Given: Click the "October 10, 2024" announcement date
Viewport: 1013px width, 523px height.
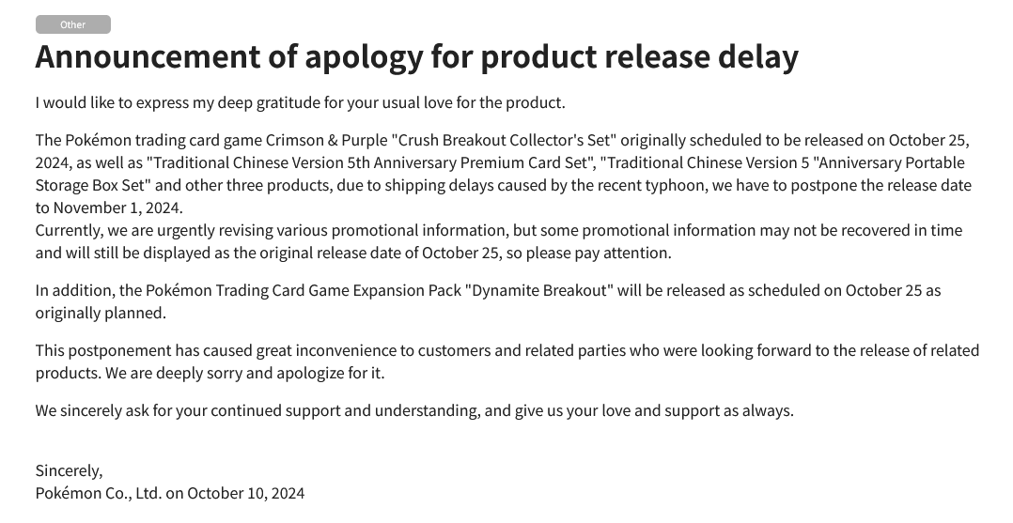Looking at the screenshot, I should click(245, 493).
